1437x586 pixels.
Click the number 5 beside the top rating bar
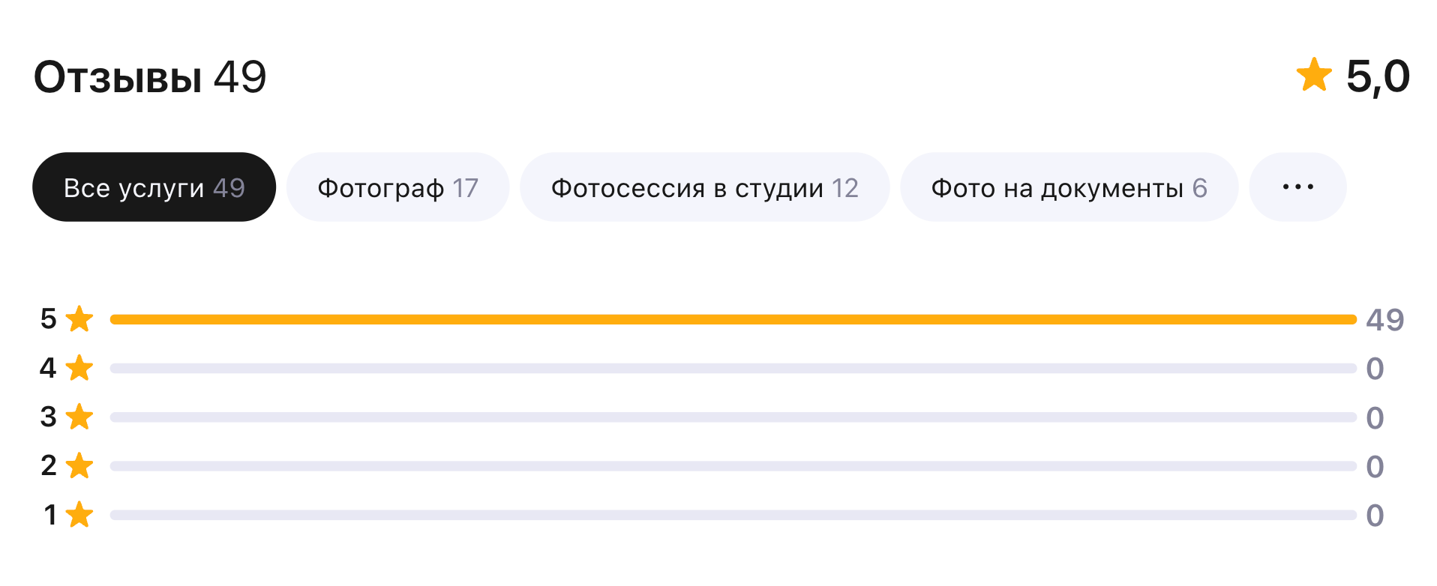click(48, 318)
